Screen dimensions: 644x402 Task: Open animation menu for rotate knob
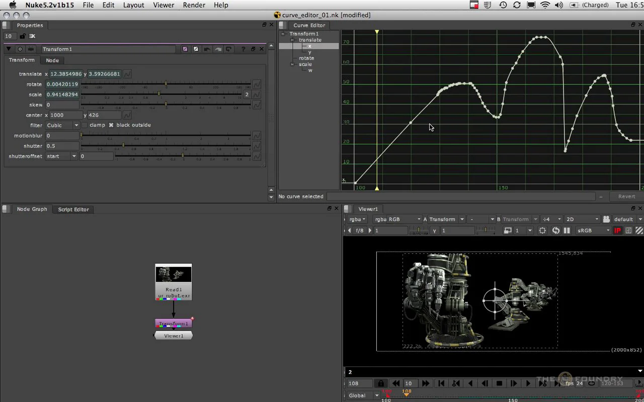click(257, 84)
